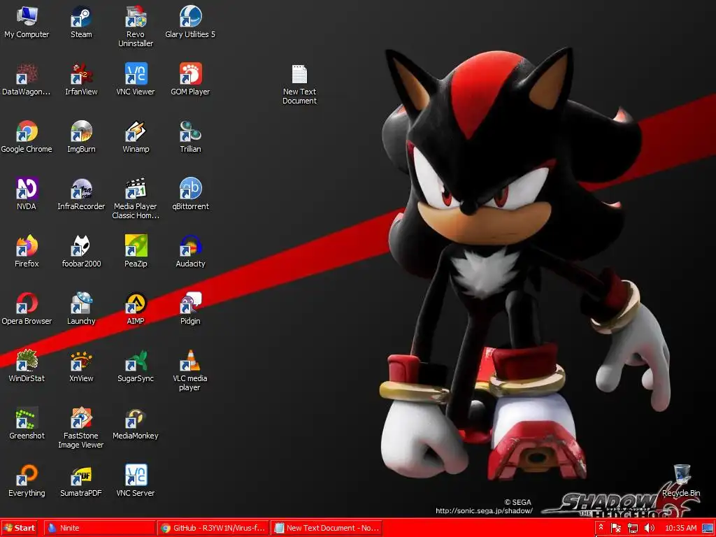Open the volume speaker tray icon
Image resolution: width=716 pixels, height=537 pixels.
coord(649,529)
